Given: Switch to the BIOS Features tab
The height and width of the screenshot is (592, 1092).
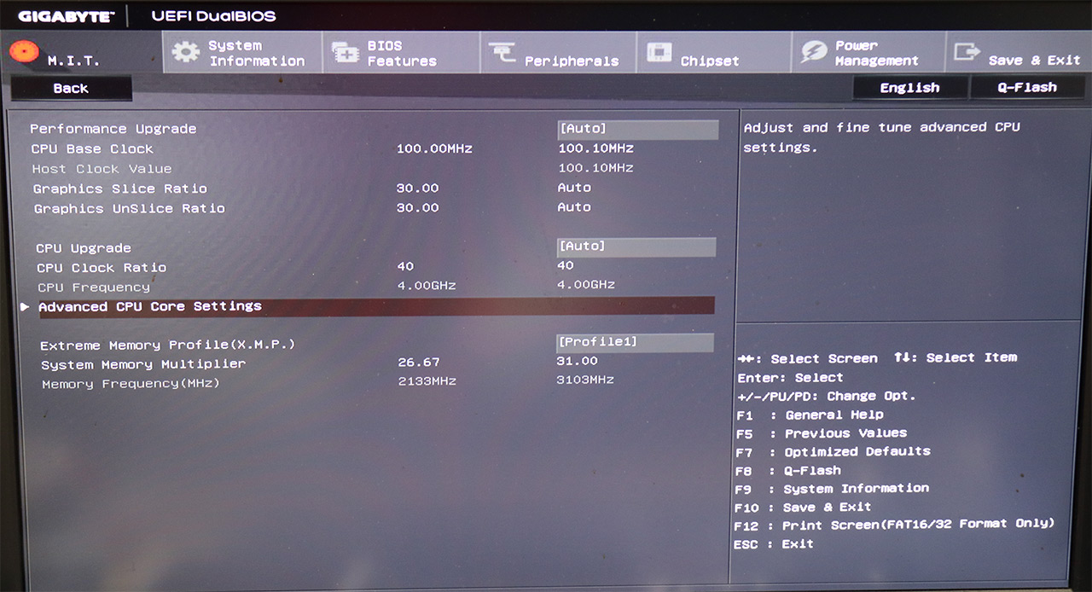Looking at the screenshot, I should pyautogui.click(x=401, y=53).
